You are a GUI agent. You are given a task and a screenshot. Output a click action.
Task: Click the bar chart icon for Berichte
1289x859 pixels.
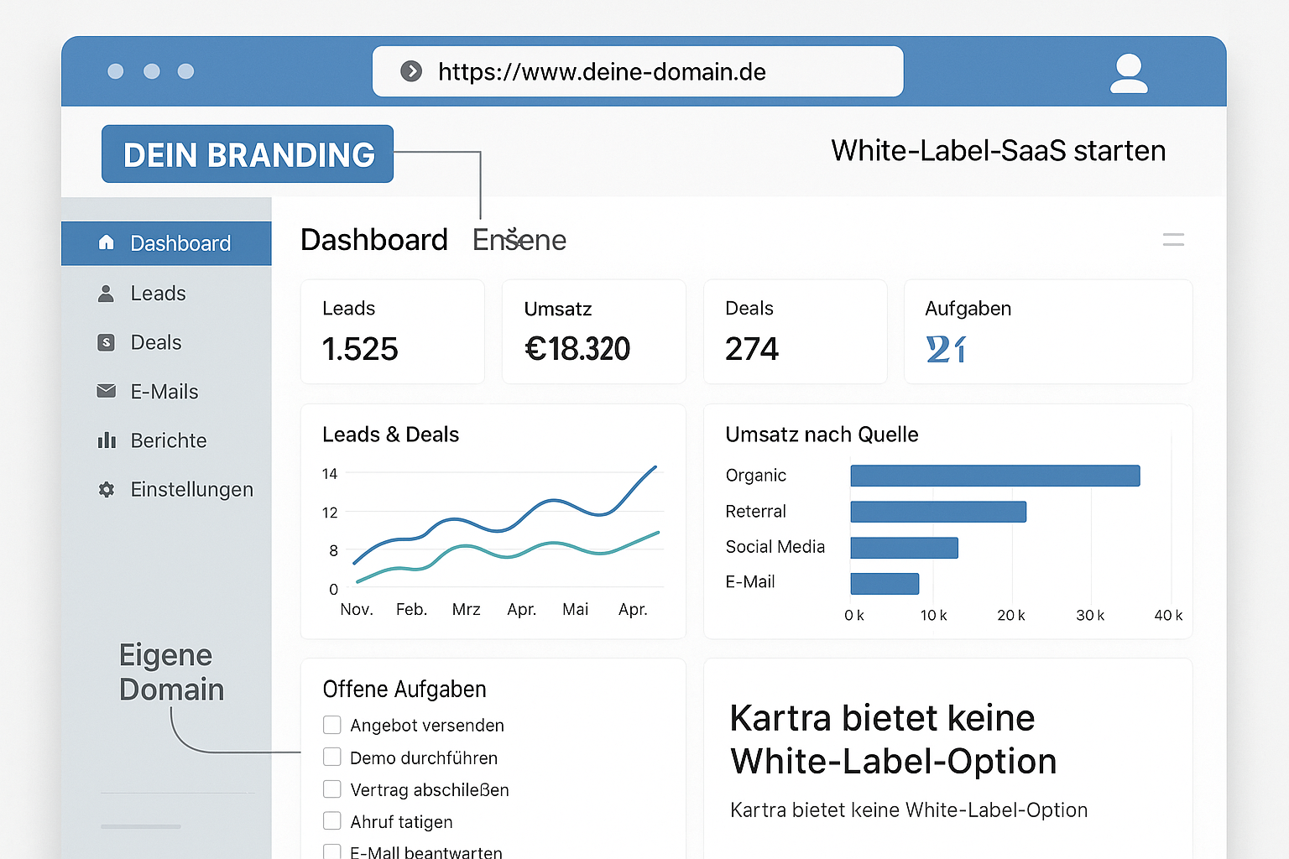[107, 440]
